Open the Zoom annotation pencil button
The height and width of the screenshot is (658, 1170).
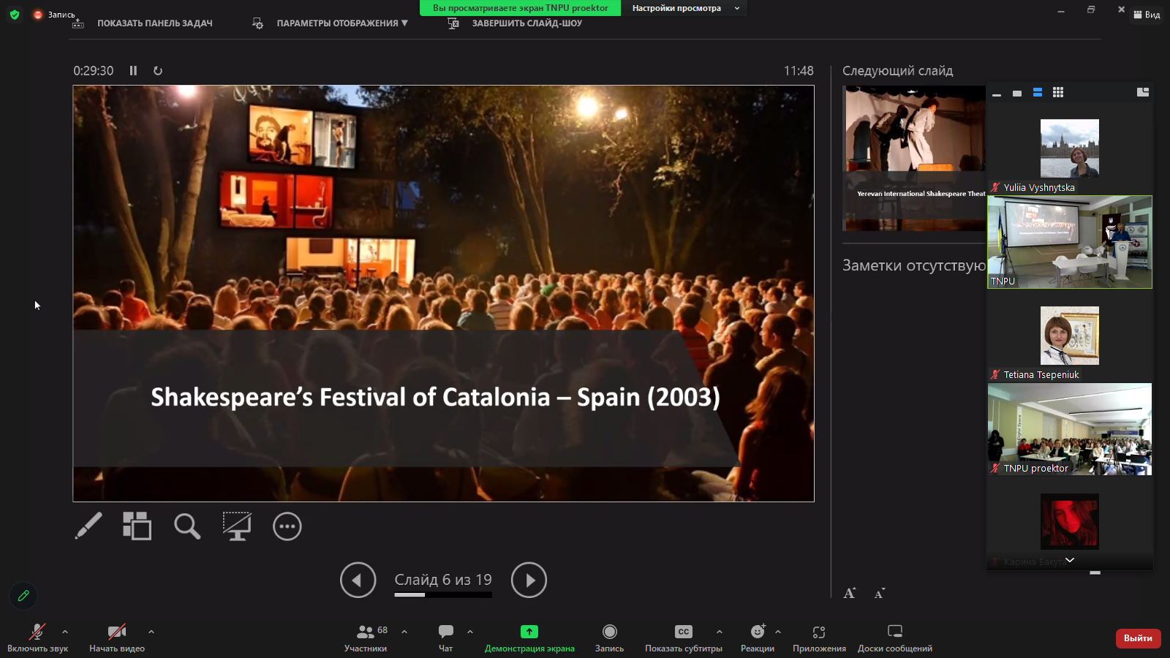(23, 596)
